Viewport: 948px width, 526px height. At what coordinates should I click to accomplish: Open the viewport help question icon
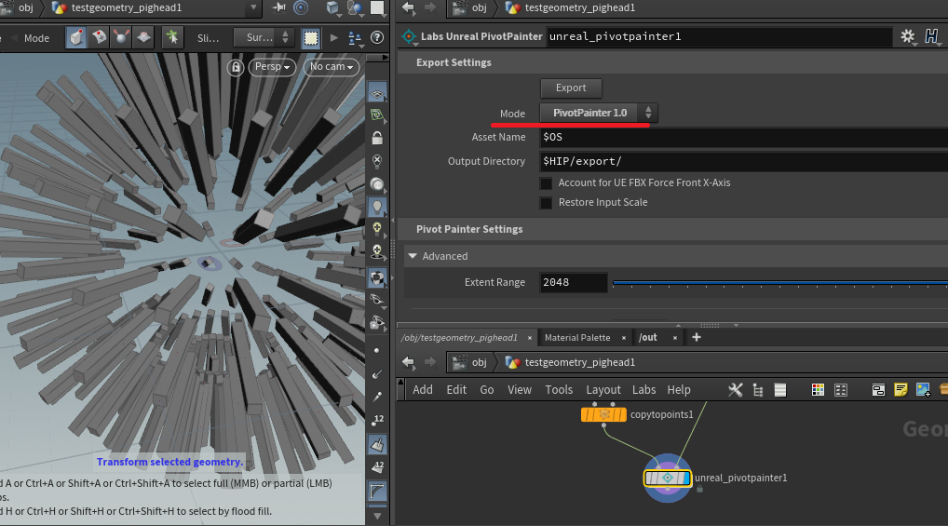pos(376,37)
